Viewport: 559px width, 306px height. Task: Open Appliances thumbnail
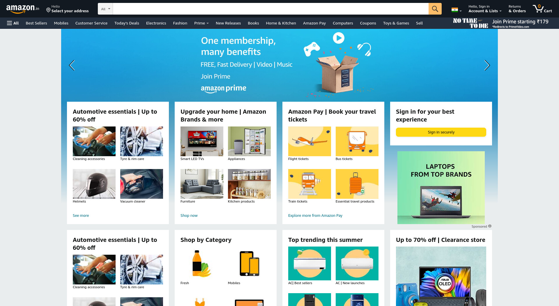tap(249, 141)
